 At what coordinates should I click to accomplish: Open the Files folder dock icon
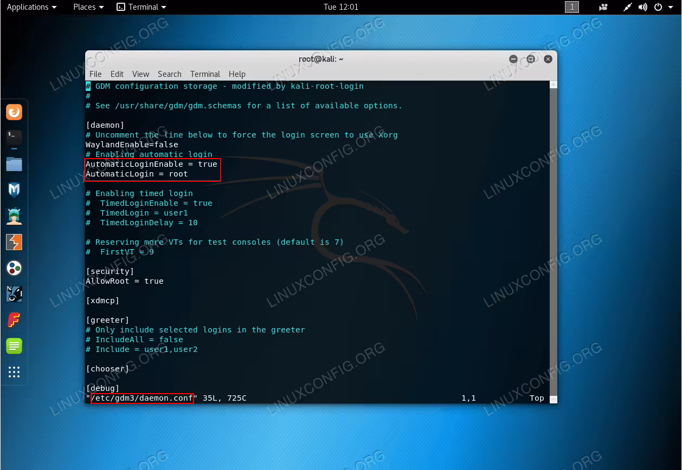click(14, 164)
